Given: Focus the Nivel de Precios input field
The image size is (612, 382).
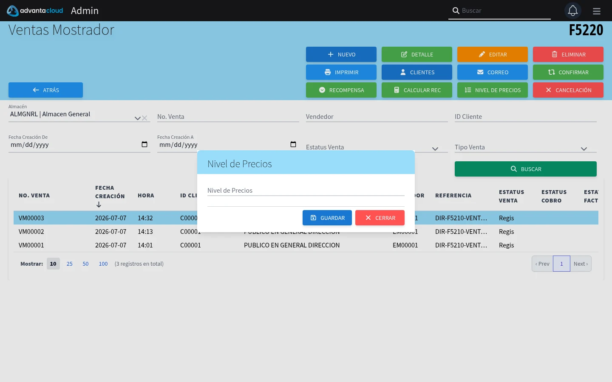Looking at the screenshot, I should pos(306,191).
